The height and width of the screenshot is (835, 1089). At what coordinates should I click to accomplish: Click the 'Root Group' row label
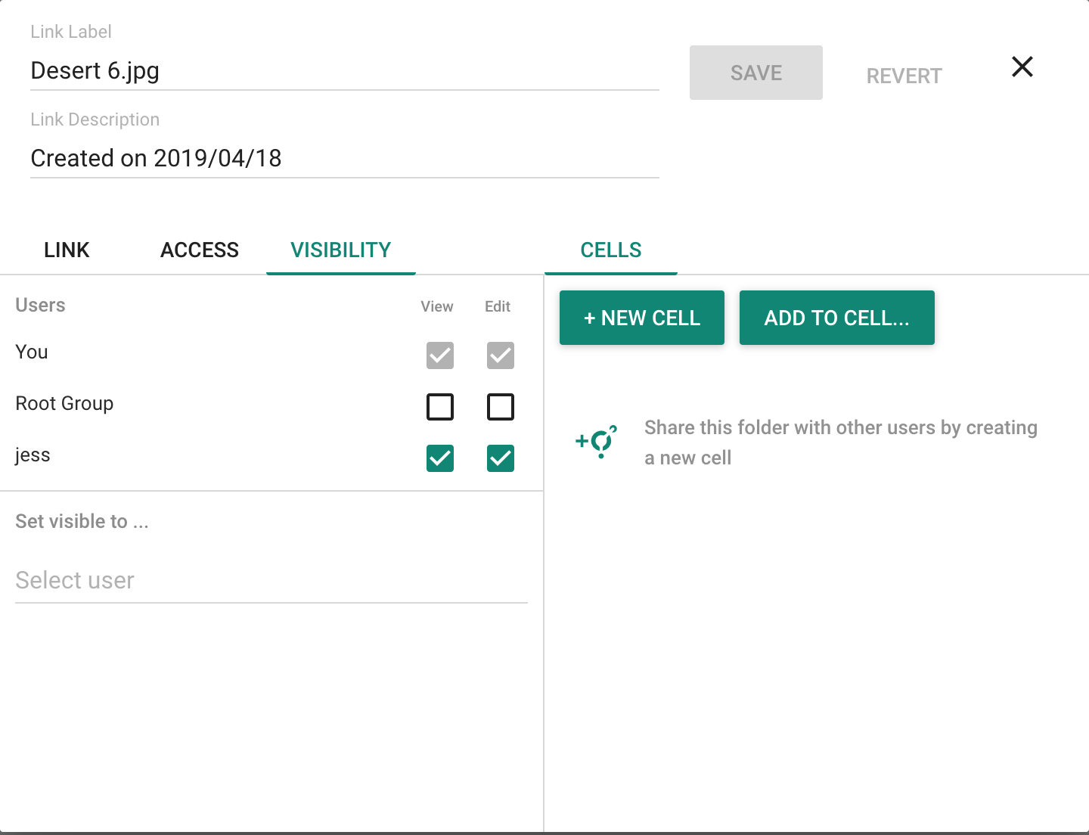(64, 404)
